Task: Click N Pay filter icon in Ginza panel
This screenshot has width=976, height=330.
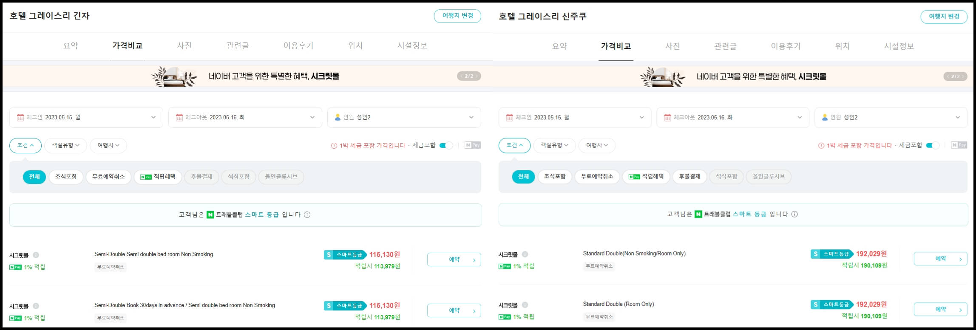Action: click(x=473, y=145)
